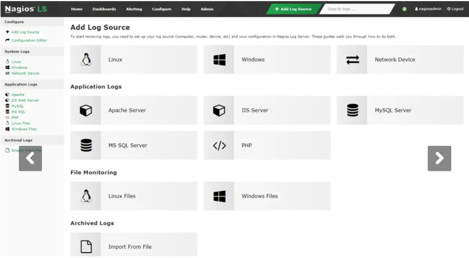This screenshot has height=258, width=469.
Task: Click the arrows icon beside sidebar Network Device
Action: click(x=8, y=73)
